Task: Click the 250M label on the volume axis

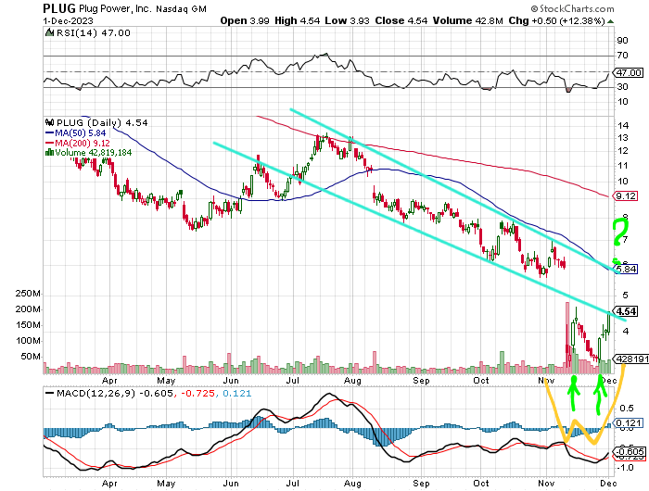Action: [x=28, y=294]
